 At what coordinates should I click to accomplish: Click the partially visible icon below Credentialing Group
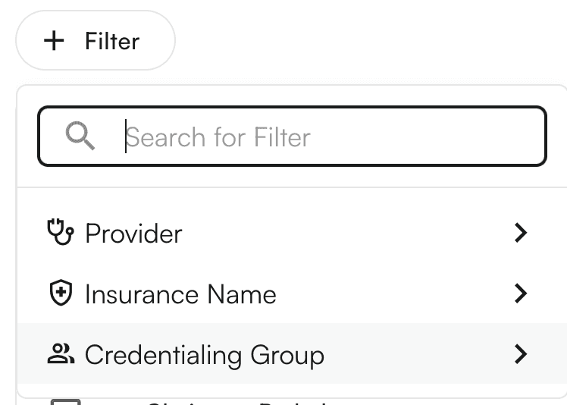coord(65,400)
